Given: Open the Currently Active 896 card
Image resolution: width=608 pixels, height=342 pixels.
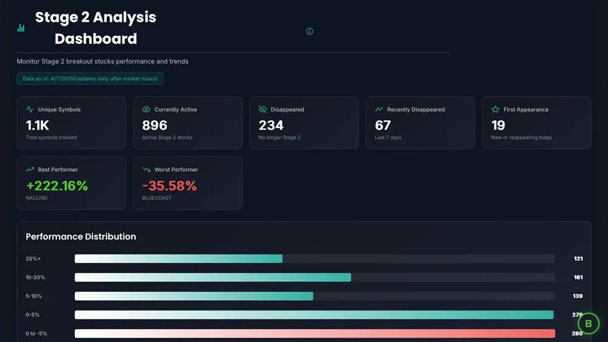Looking at the screenshot, I should (x=188, y=123).
